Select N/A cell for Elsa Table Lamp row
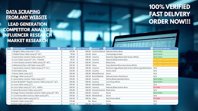The width and height of the screenshot is (198, 111). [x=165, y=71]
